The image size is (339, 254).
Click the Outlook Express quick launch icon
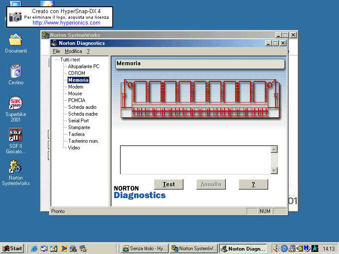44,248
